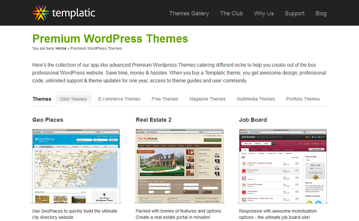Image resolution: width=359 pixels, height=221 pixels.
Task: View the Portfolio Themes tab
Action: click(303, 99)
